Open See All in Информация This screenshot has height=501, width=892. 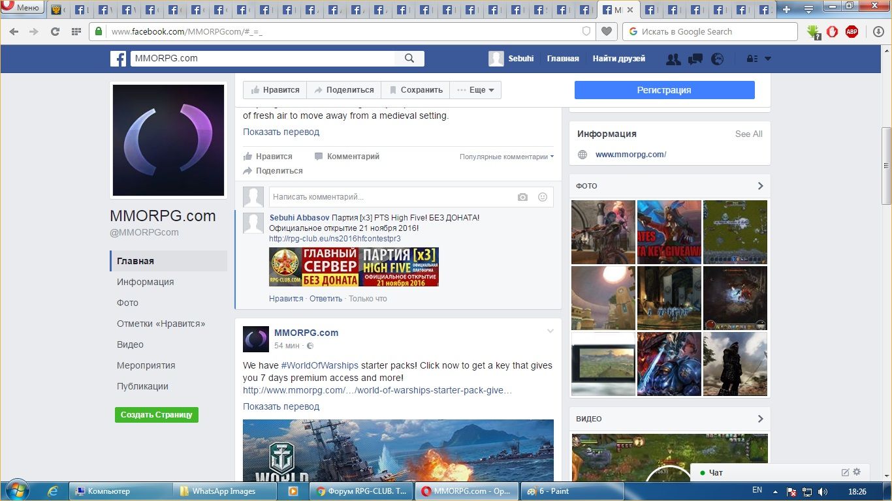click(748, 134)
